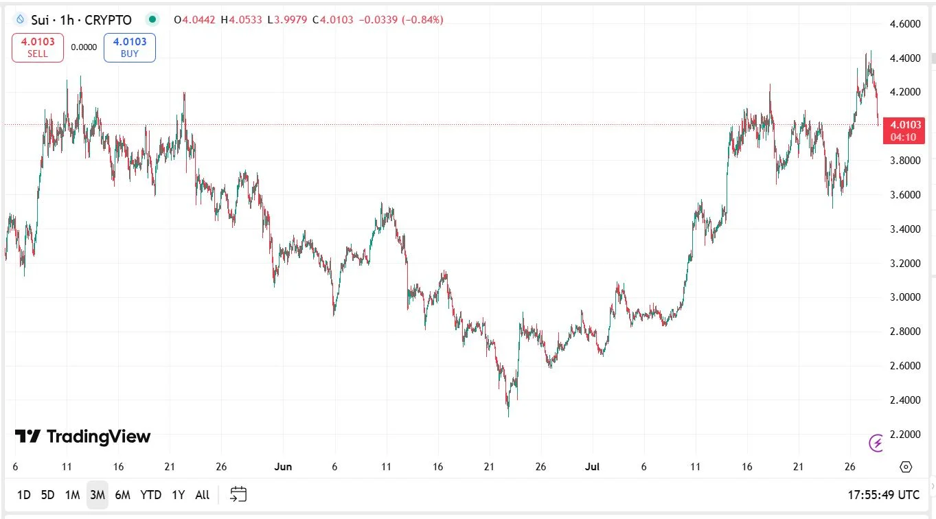
Task: Click the green market status indicator
Action: point(152,20)
